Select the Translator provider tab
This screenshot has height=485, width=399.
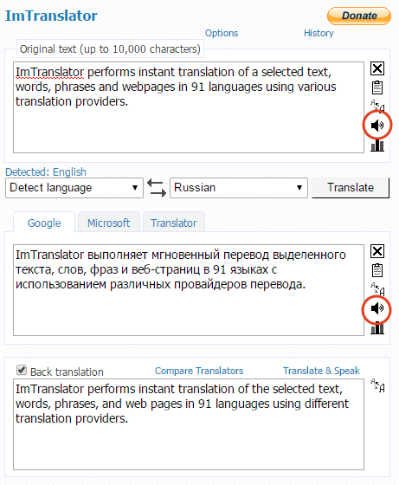[174, 223]
